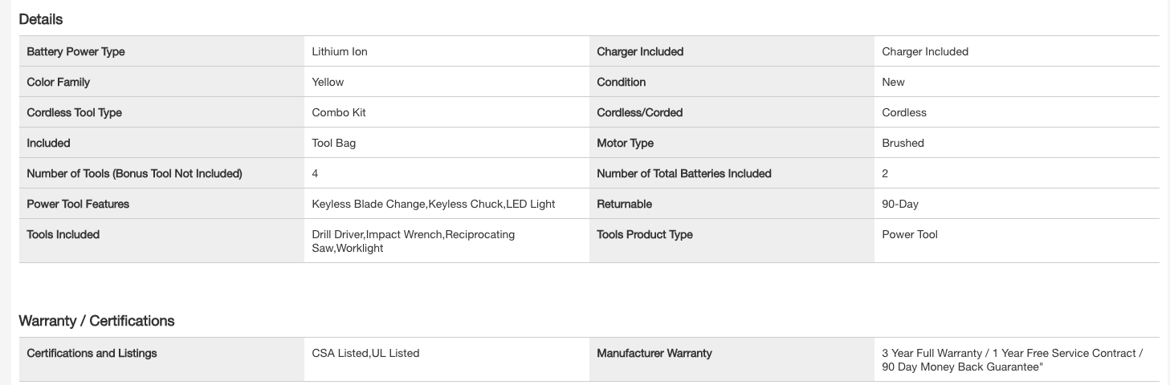
Task: Select Number of Total Batteries Included label
Action: 683,173
